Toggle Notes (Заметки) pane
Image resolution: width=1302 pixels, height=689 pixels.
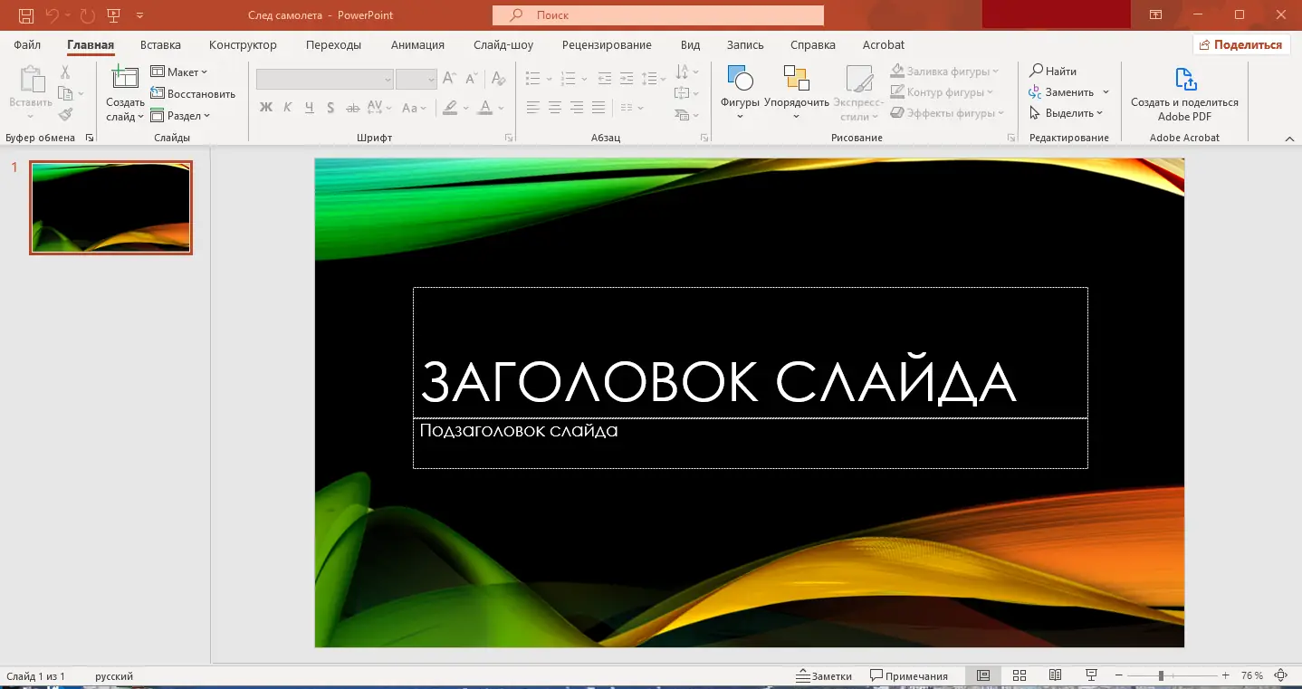824,675
